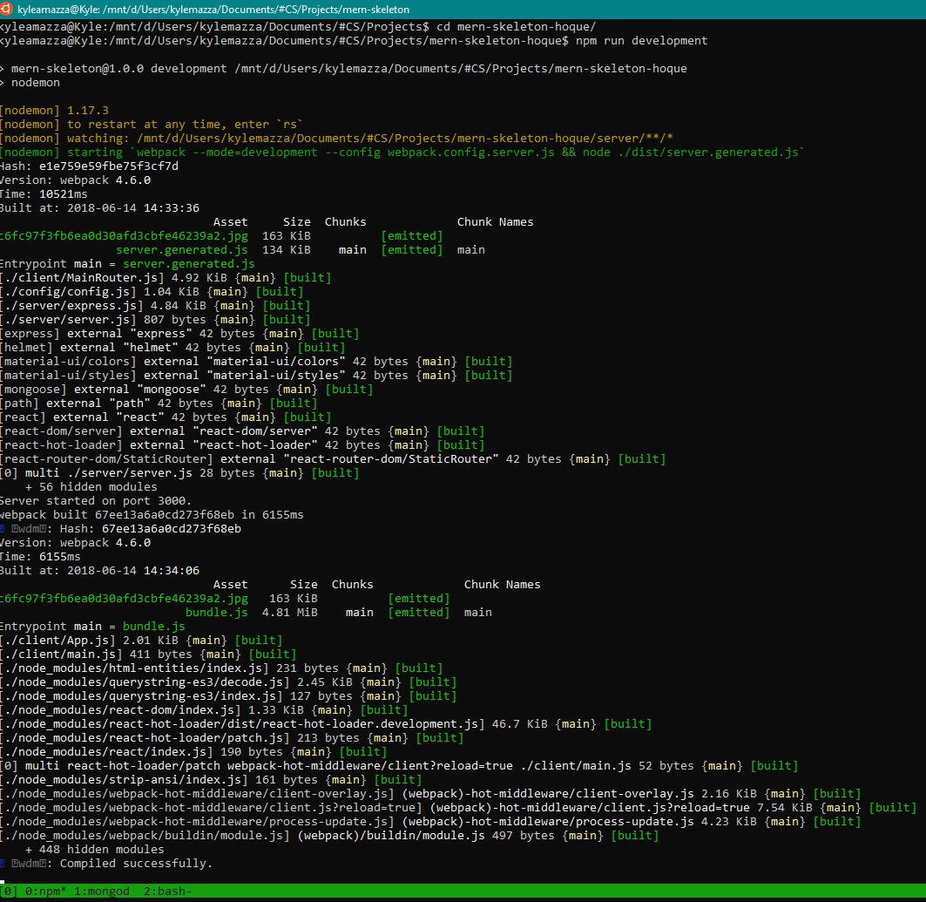Click 'strip-ansi/index.js' module line

(x=211, y=780)
